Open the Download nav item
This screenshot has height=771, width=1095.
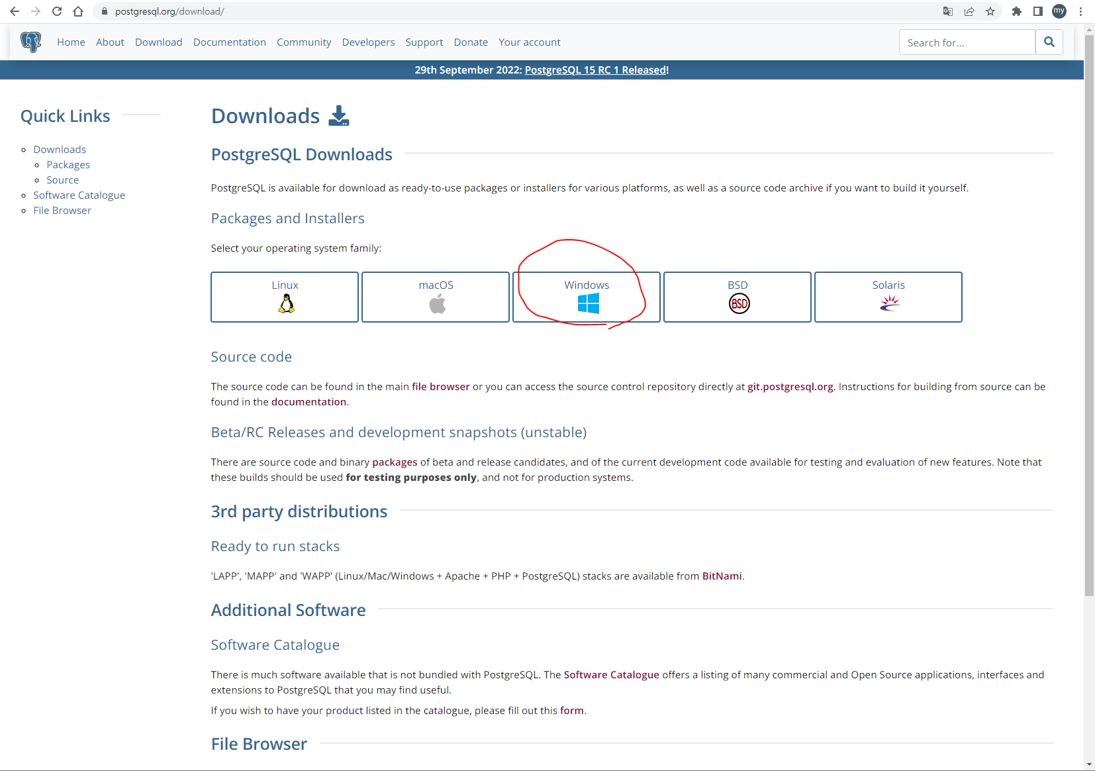(x=158, y=42)
